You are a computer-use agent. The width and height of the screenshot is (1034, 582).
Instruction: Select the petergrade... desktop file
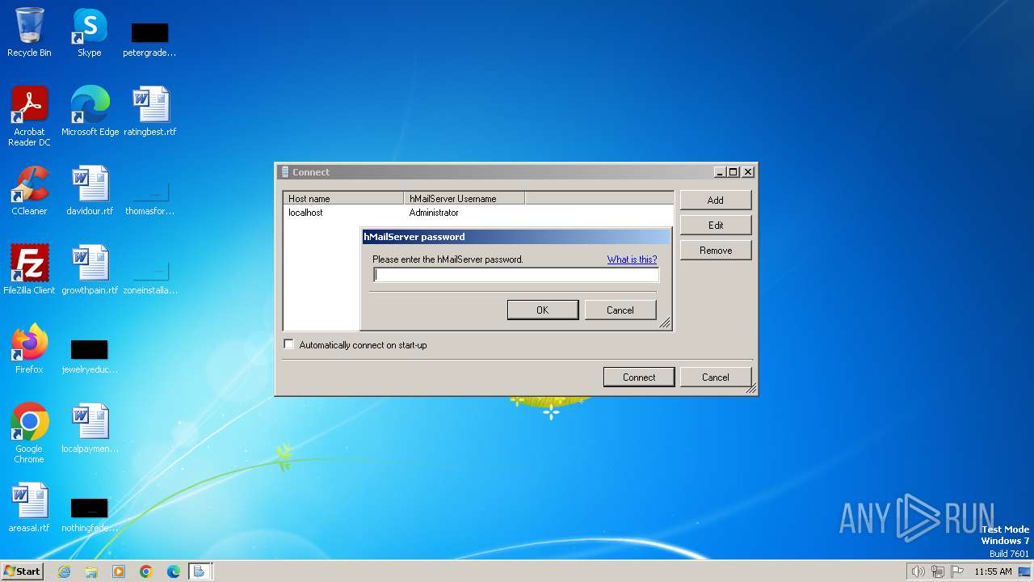pos(149,38)
